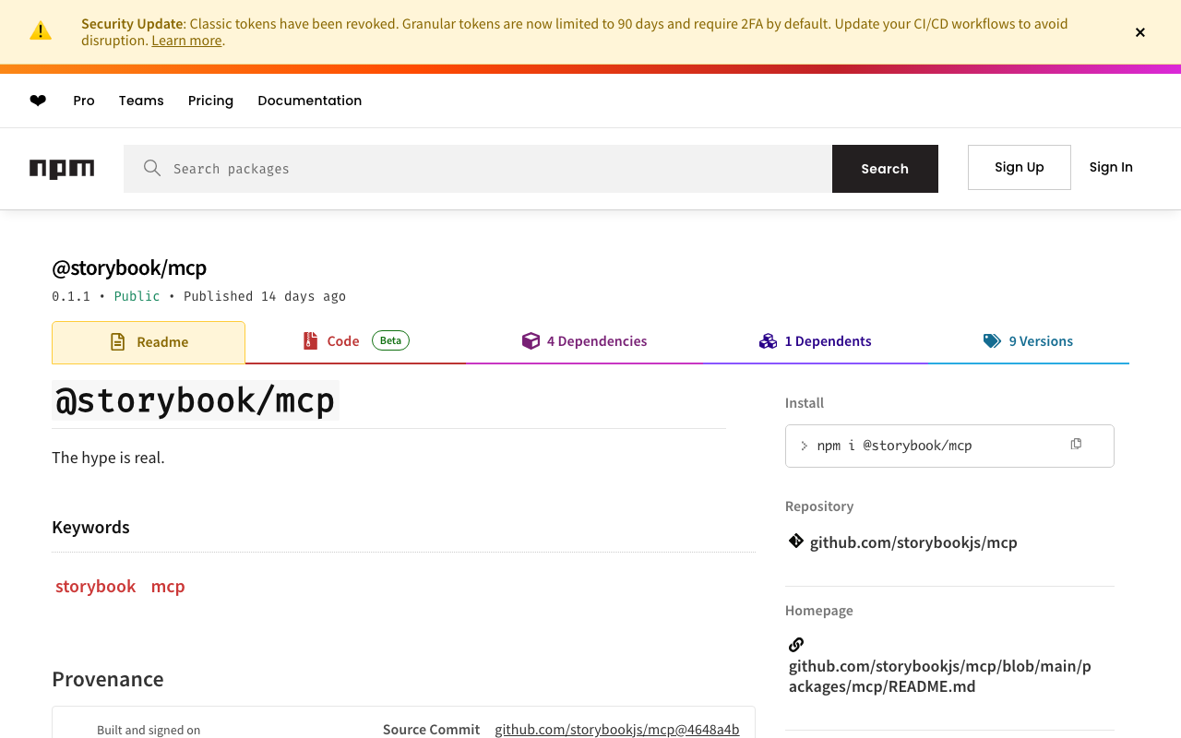The image size is (1181, 738).
Task: Click the black Search button
Action: (x=885, y=169)
